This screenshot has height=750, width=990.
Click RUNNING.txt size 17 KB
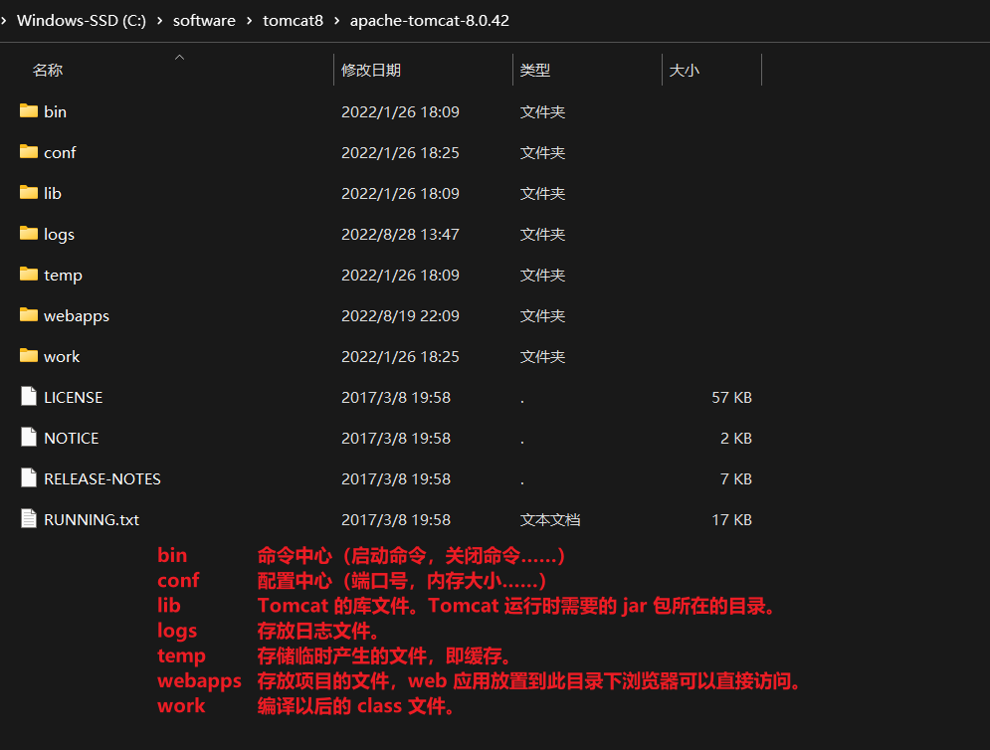pyautogui.click(x=731, y=519)
